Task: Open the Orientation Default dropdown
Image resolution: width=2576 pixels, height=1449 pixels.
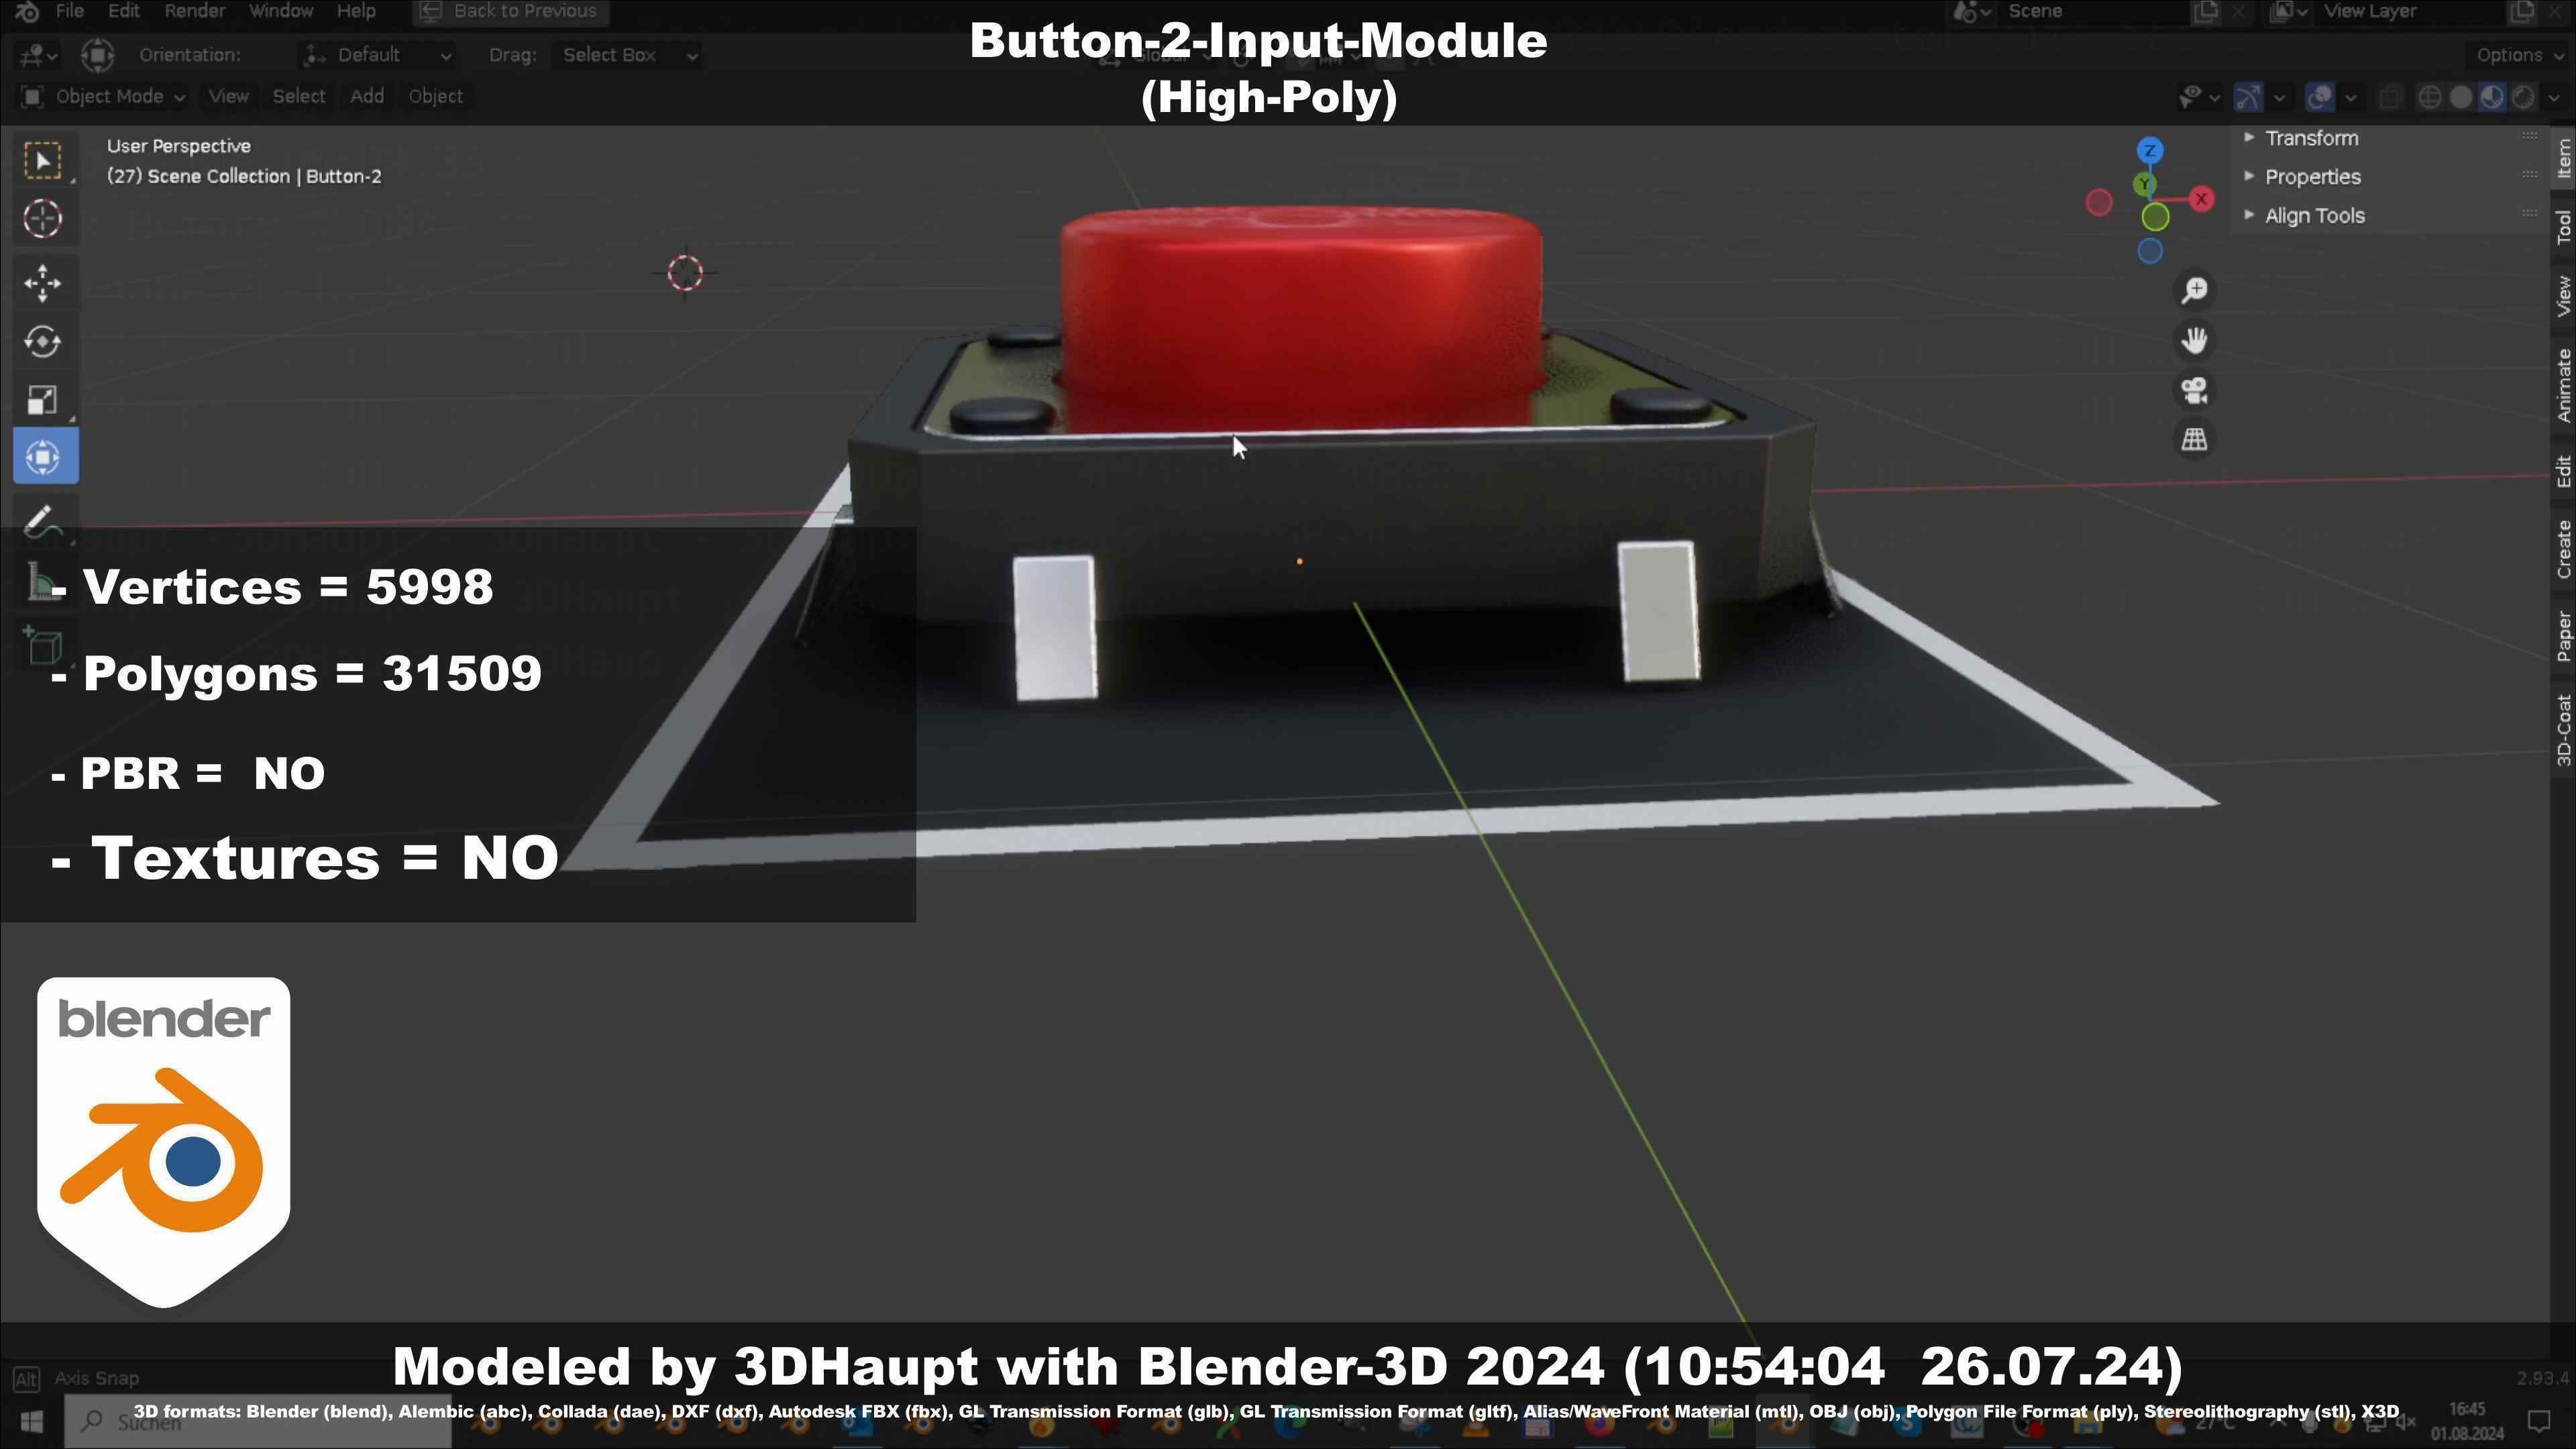Action: click(378, 55)
